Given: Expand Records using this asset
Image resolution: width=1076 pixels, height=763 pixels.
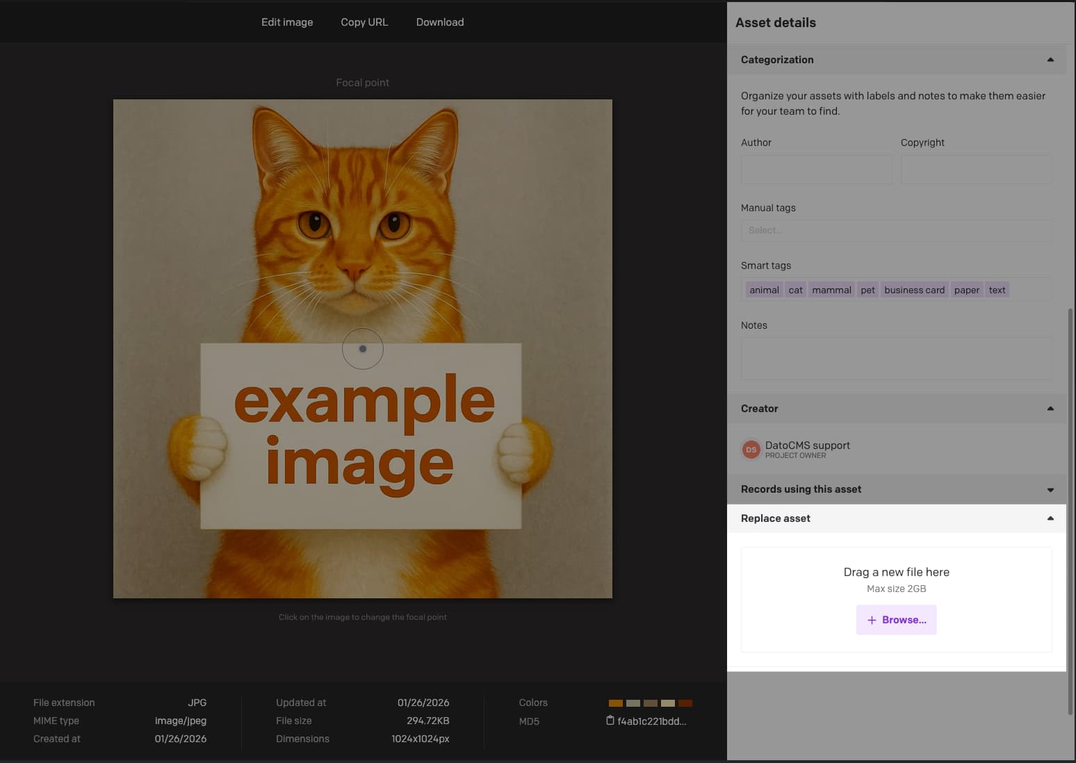Looking at the screenshot, I should 1050,489.
